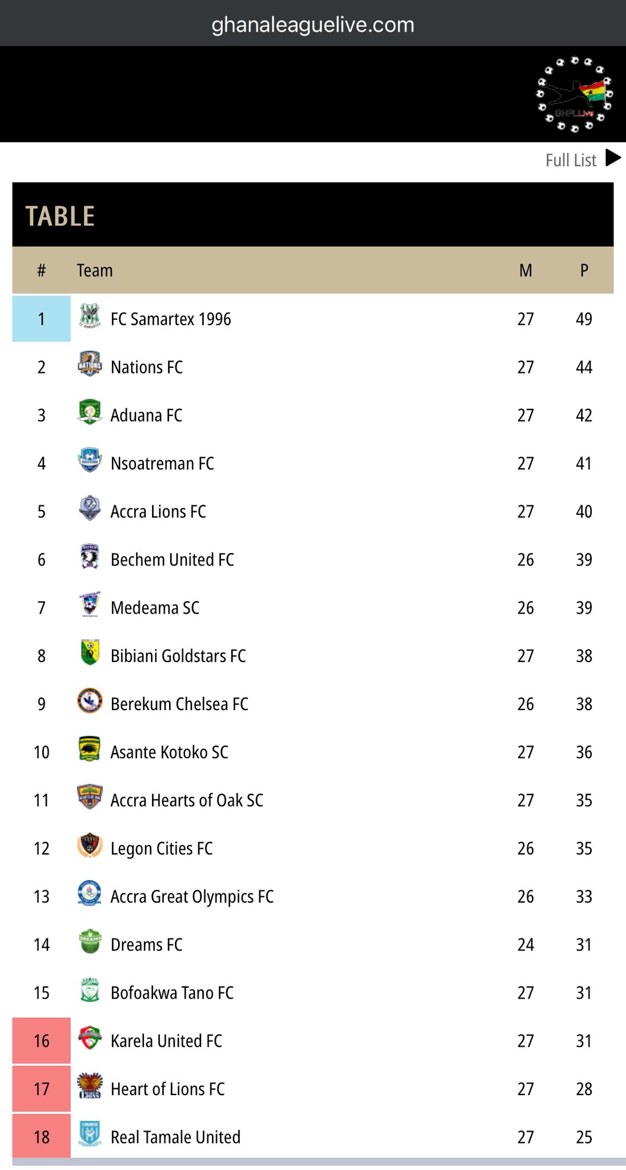Image resolution: width=626 pixels, height=1170 pixels.
Task: Click the M matches column header
Action: pyautogui.click(x=525, y=270)
